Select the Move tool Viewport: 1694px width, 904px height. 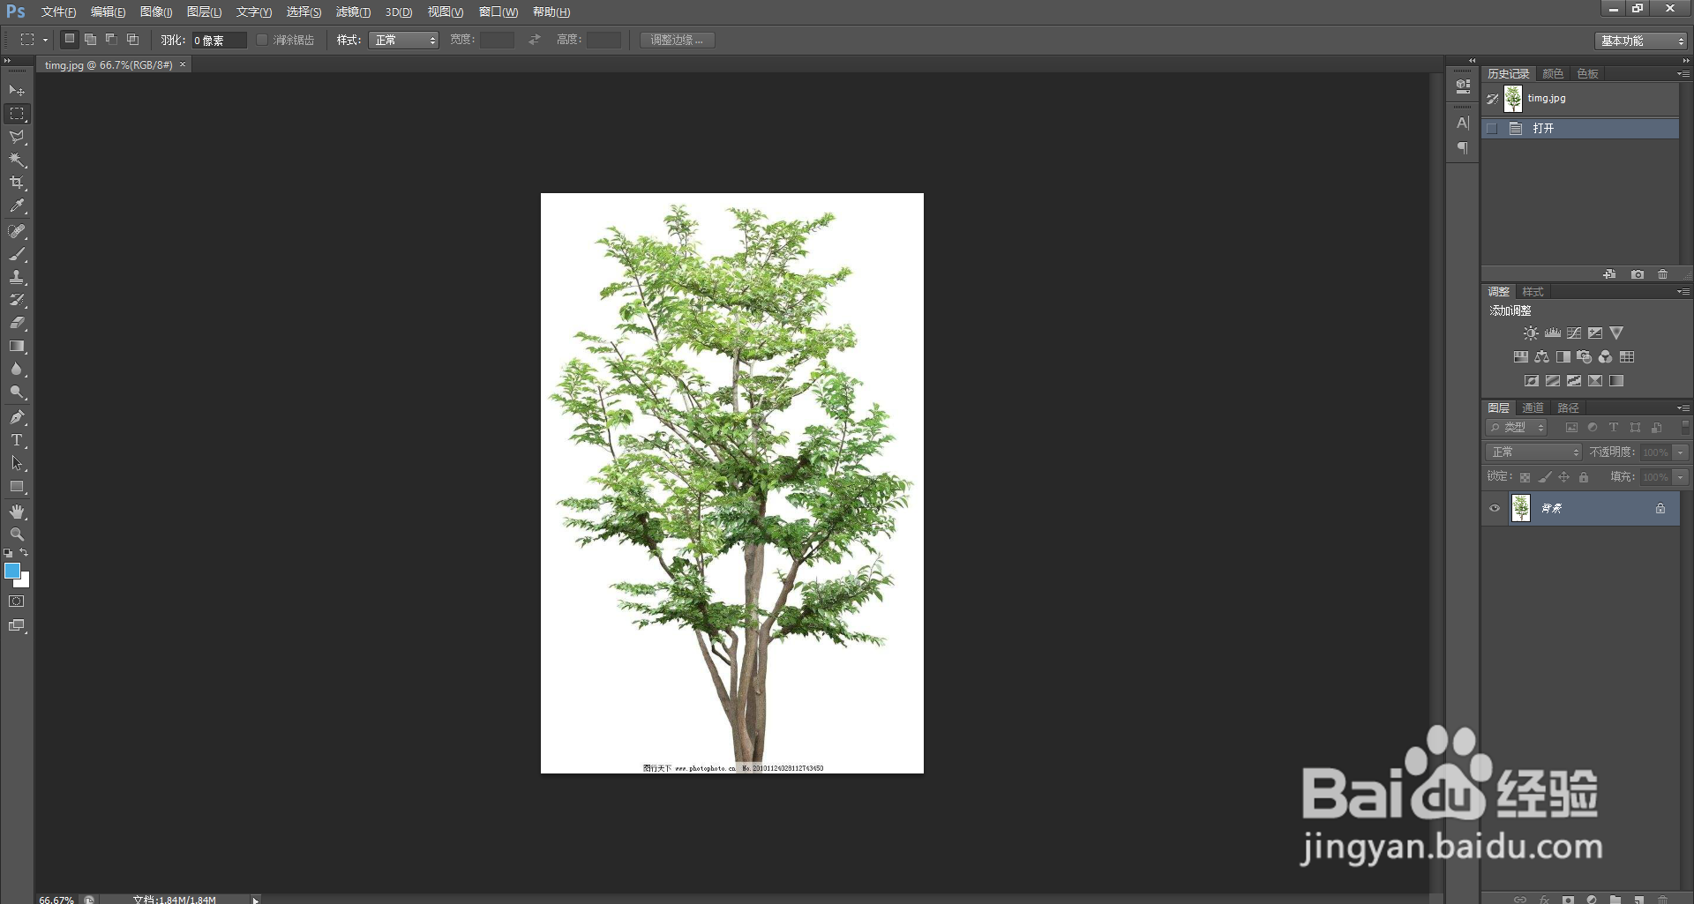tap(17, 90)
